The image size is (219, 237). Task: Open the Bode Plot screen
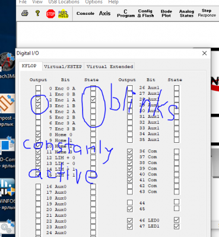tap(166, 13)
